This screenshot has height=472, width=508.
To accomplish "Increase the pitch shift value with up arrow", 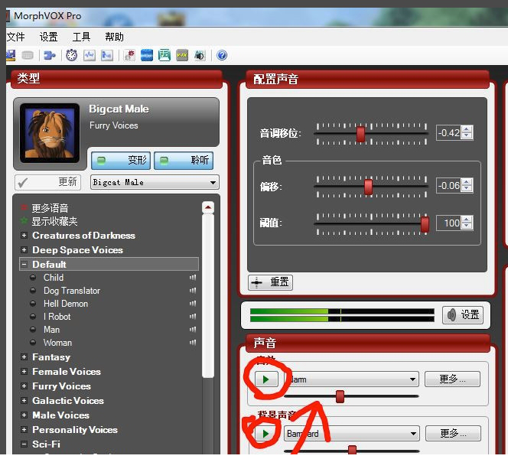I will pos(467,129).
